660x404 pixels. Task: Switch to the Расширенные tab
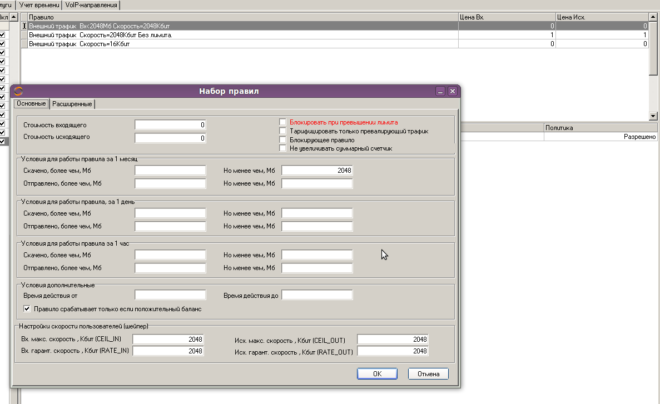coord(72,104)
